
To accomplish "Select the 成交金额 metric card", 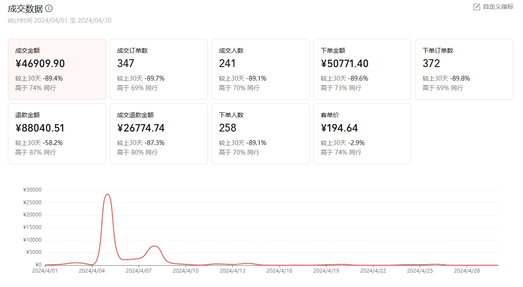I will pos(57,69).
